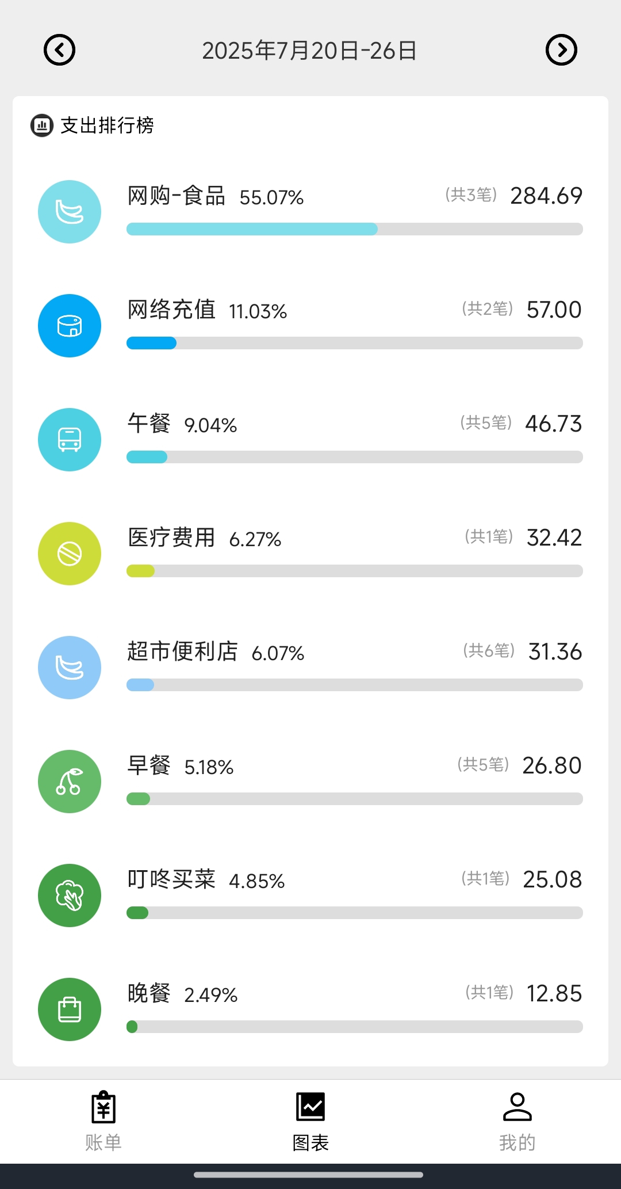Open 网络充值 57.00 expense details
Image resolution: width=621 pixels, height=1189 pixels.
tap(554, 310)
